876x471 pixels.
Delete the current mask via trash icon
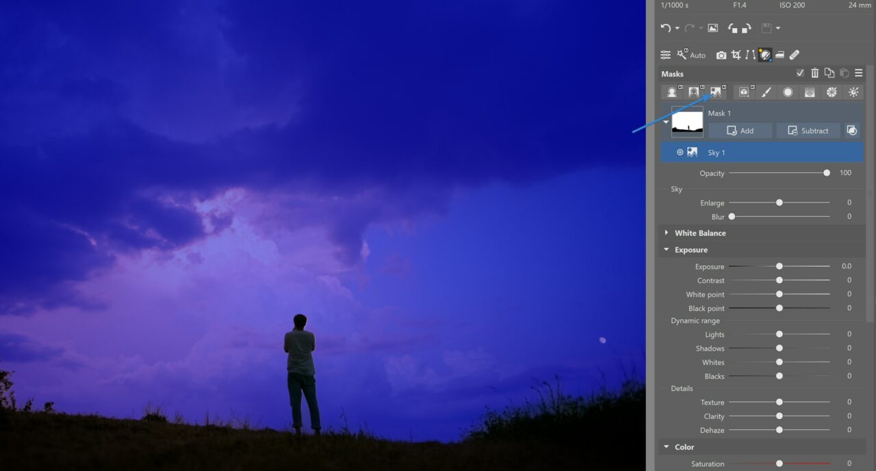coord(814,73)
